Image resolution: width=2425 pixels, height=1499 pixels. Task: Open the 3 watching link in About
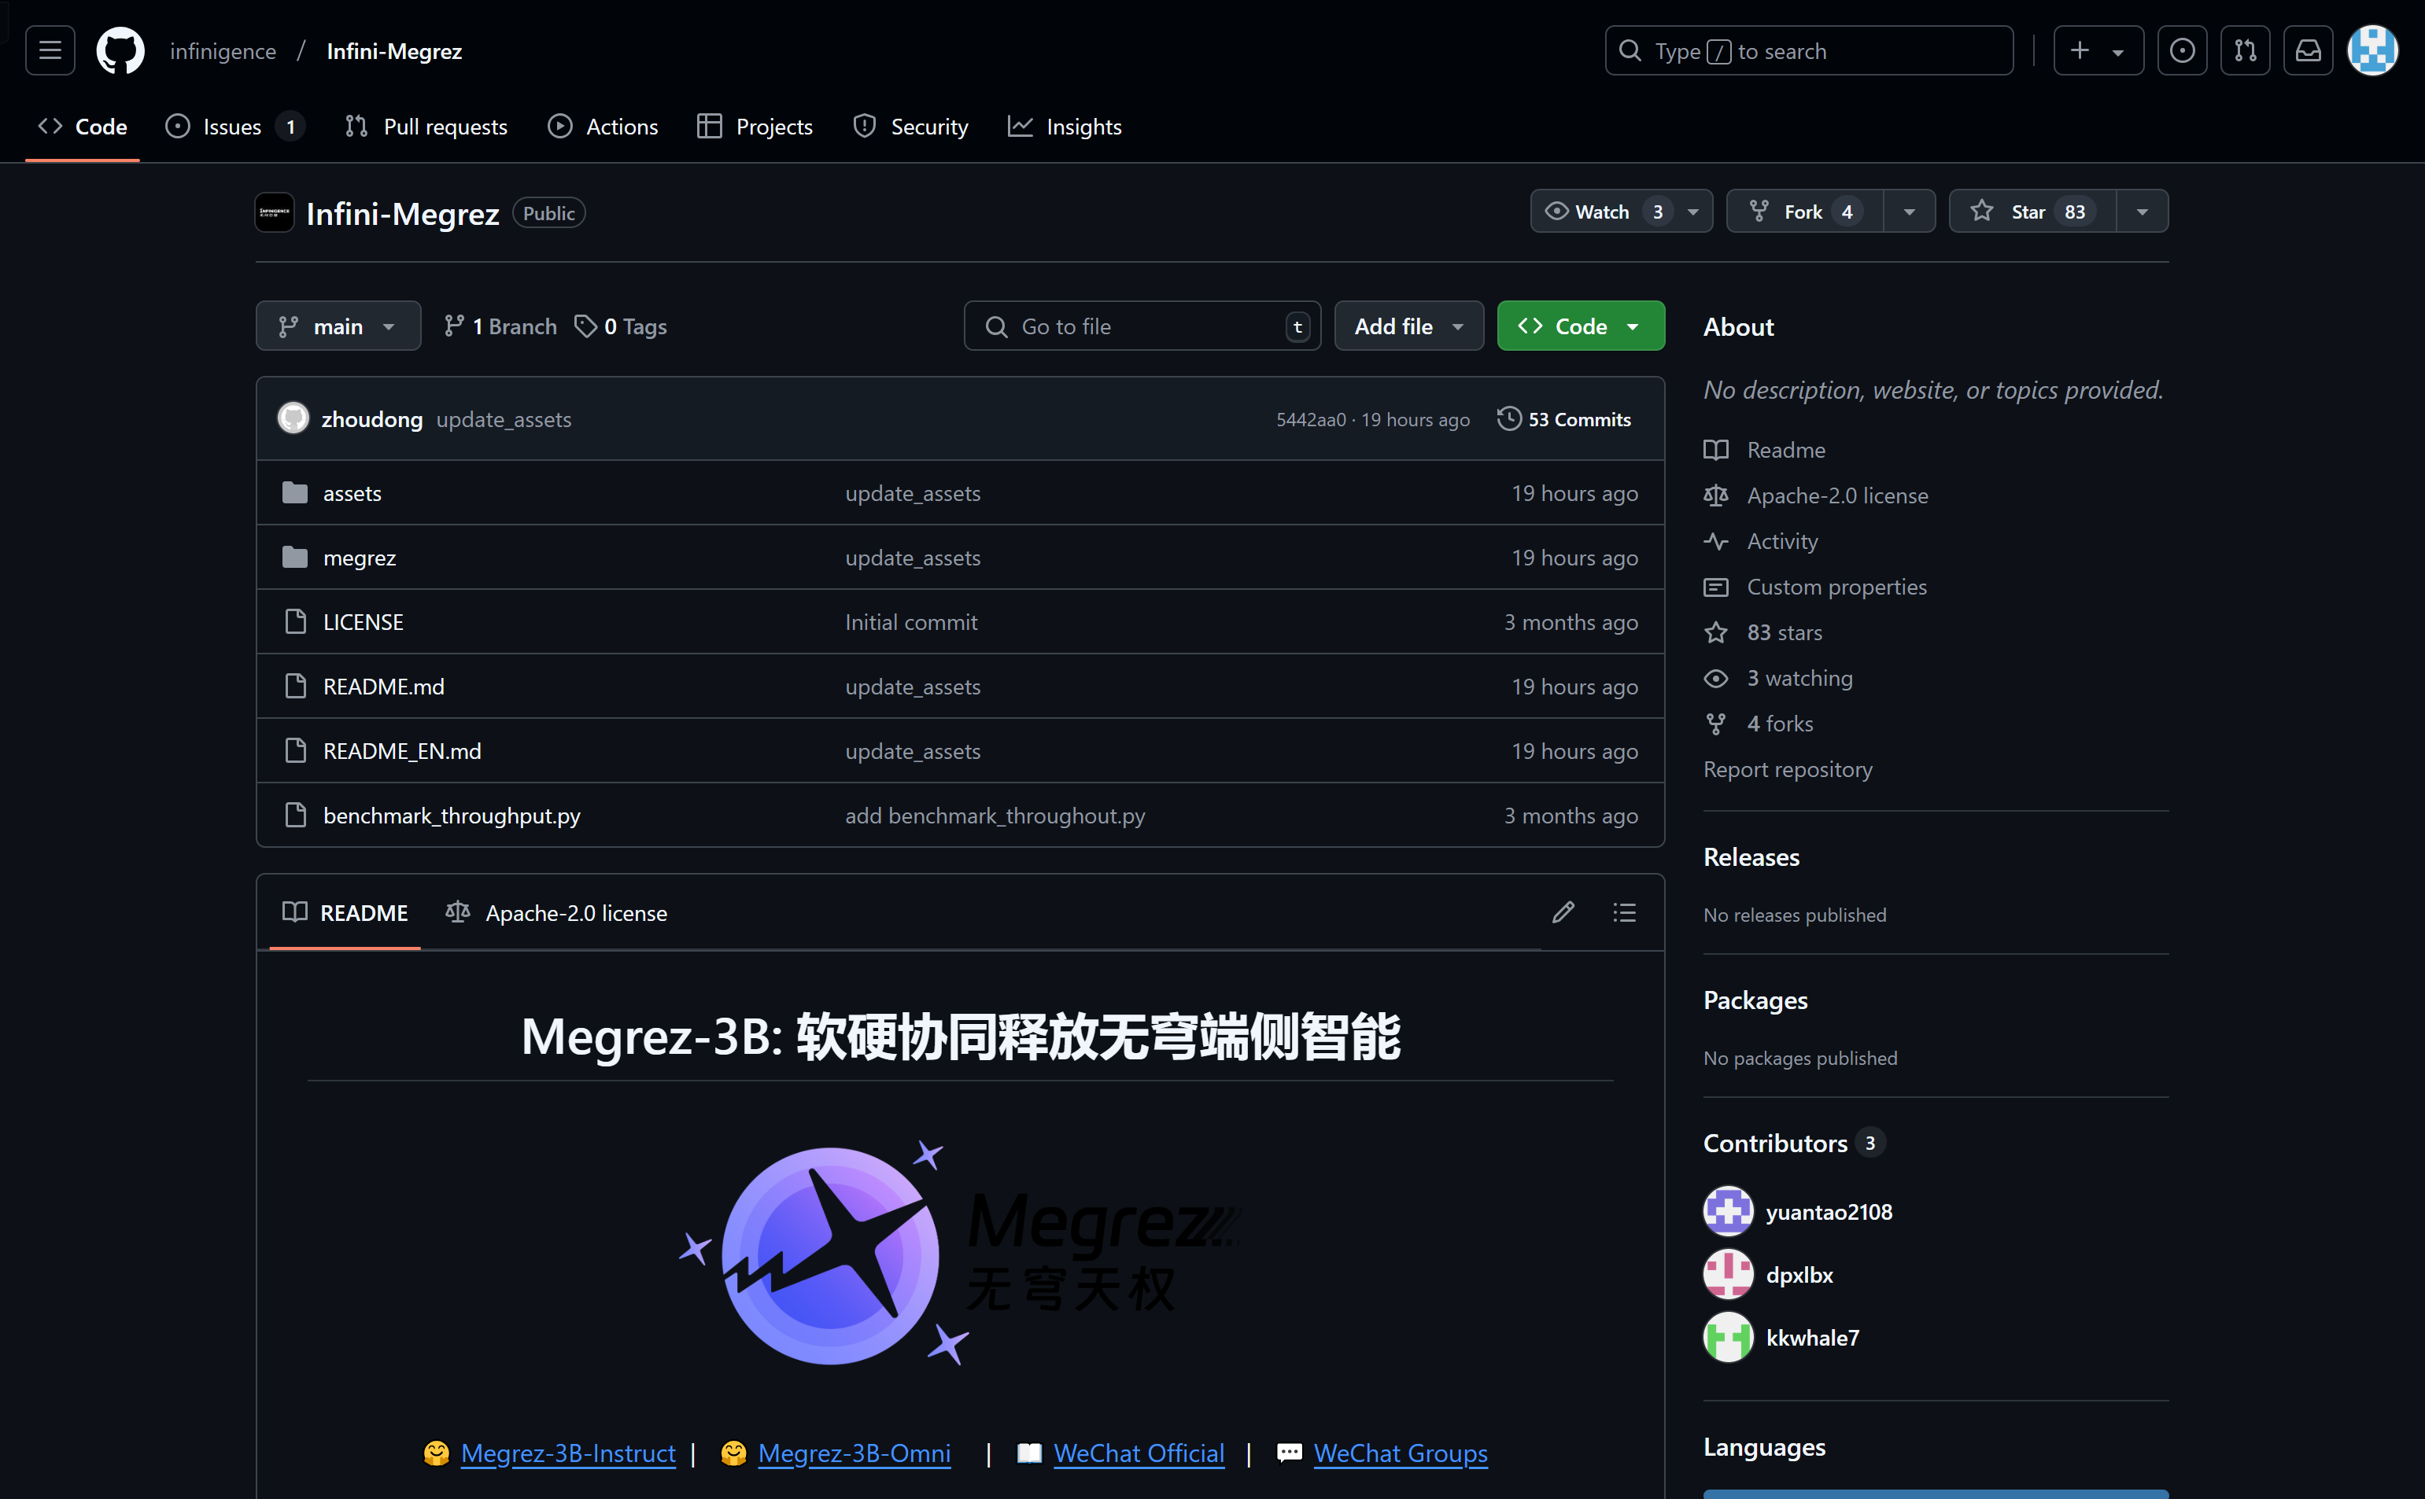1777,678
